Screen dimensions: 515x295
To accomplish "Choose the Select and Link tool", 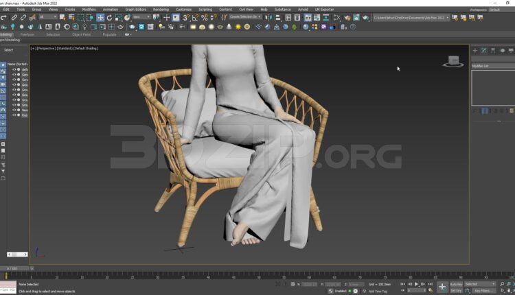I will 14,17.
